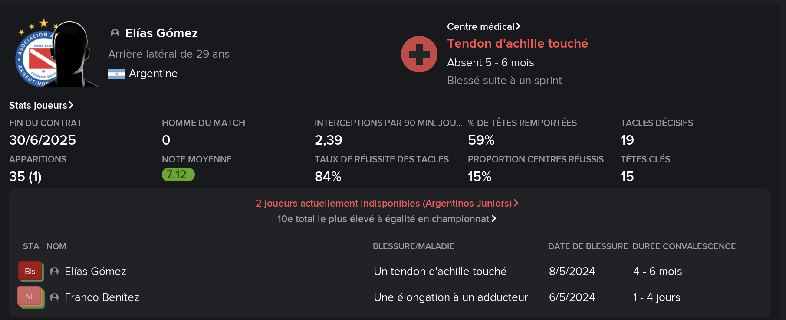786x320 pixels.
Task: Open 10e total le plus élevé link
Action: coord(387,219)
